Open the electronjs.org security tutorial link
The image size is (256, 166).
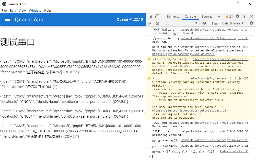[x=190, y=110]
